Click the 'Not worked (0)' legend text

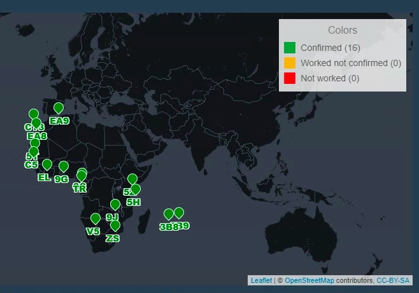click(330, 78)
